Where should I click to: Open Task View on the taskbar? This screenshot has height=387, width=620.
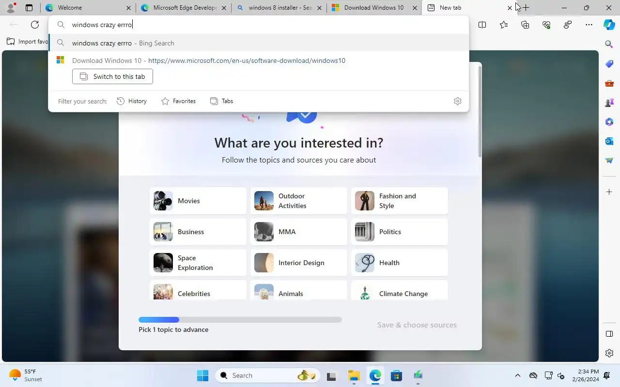click(x=331, y=375)
